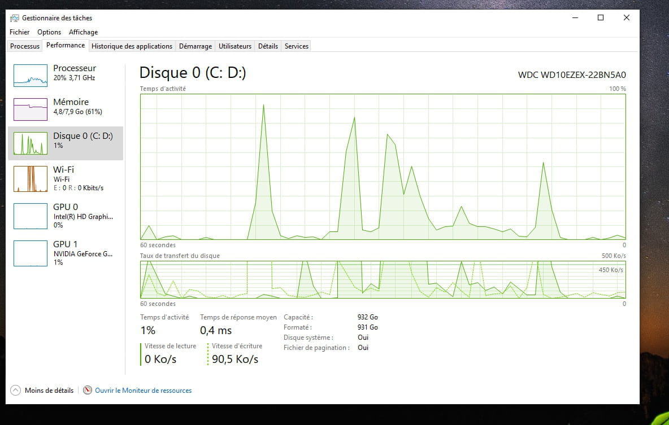Click the Moins de détails chevron icon
Viewport: 669px width, 425px height.
(x=15, y=390)
